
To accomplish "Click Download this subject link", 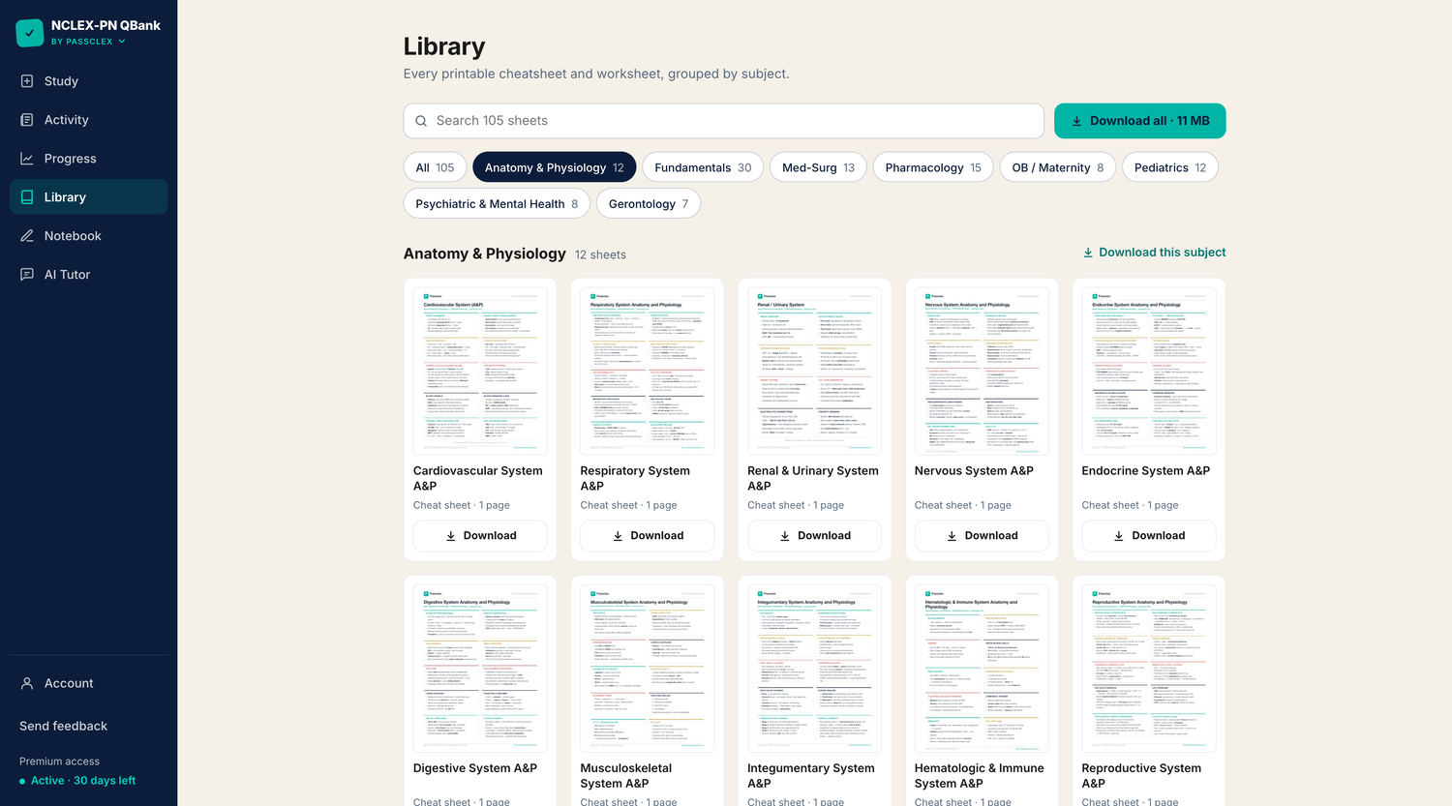I will click(x=1154, y=253).
